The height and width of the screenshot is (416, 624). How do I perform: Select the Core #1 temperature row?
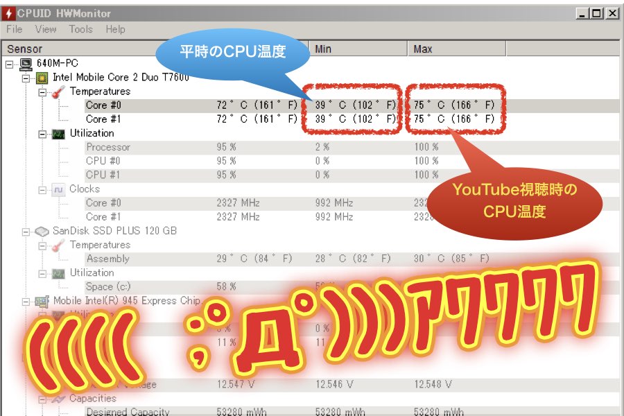point(352,119)
